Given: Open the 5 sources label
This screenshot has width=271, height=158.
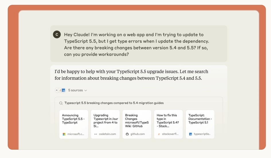Looking at the screenshot, I should coord(75,90).
